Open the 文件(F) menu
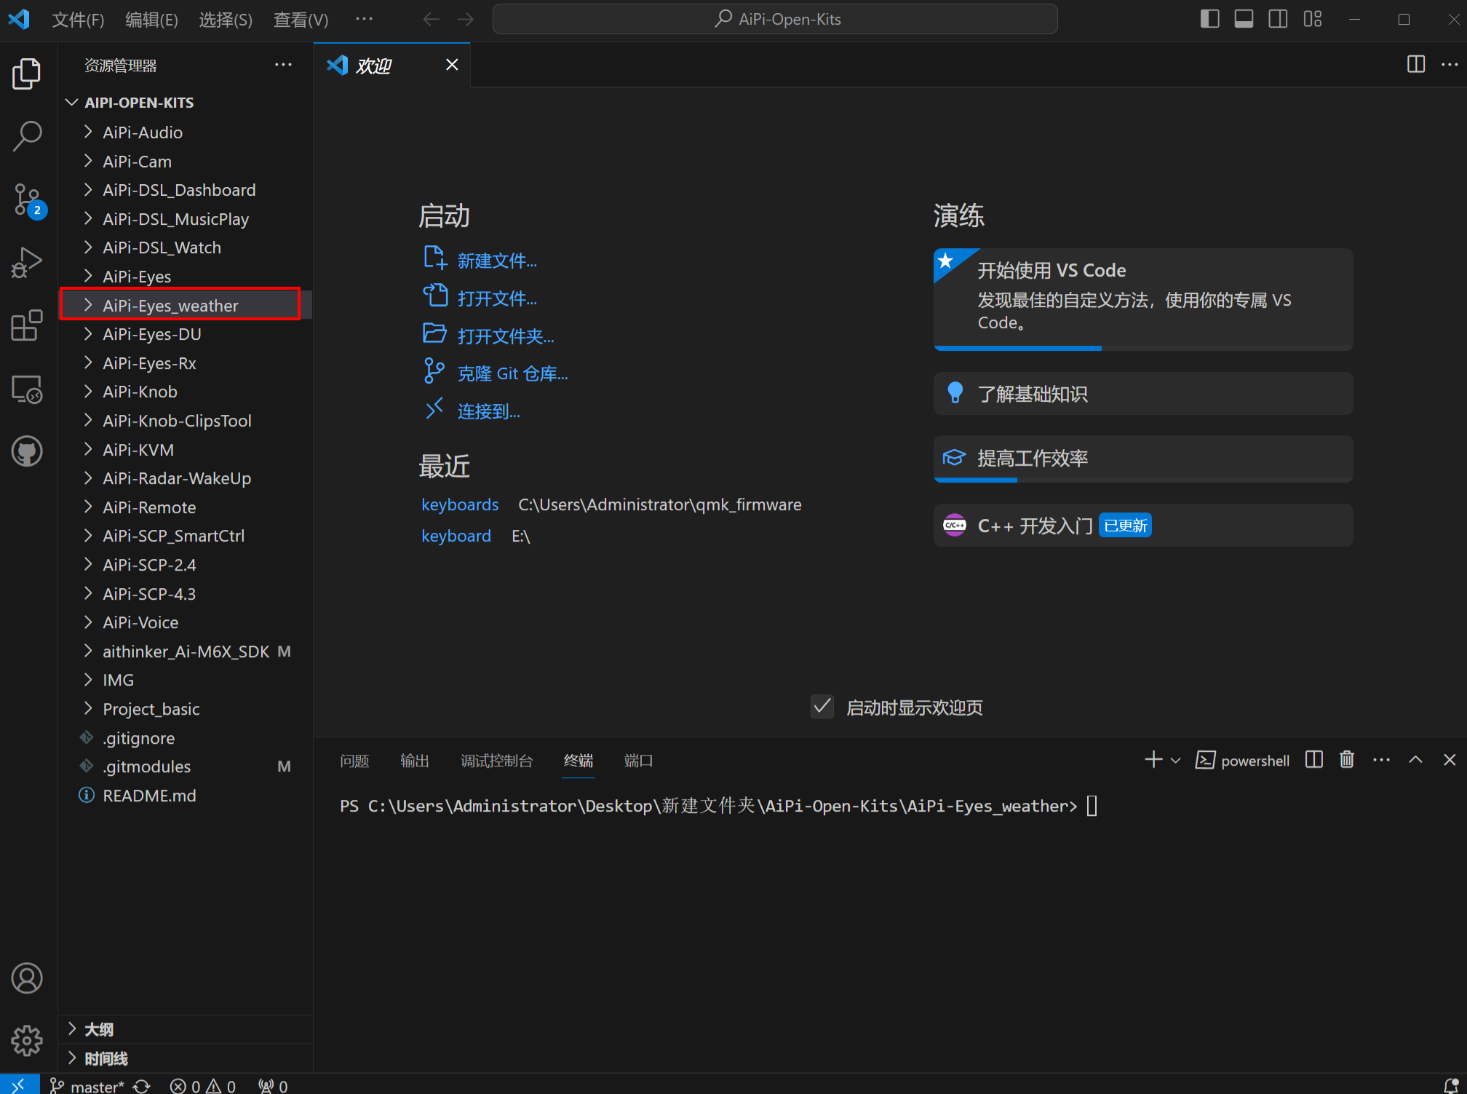This screenshot has height=1094, width=1467. point(78,20)
